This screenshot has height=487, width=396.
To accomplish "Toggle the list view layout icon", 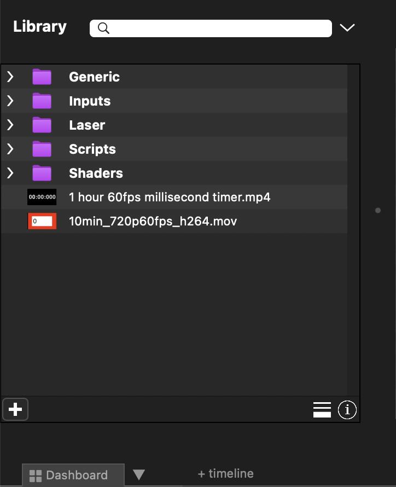I will pos(322,409).
